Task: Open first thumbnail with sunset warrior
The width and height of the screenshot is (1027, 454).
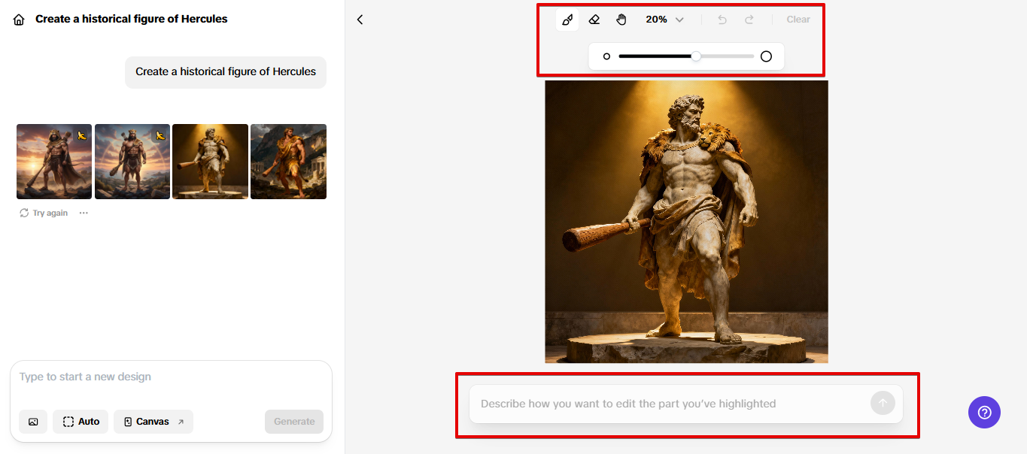Action: tap(54, 162)
